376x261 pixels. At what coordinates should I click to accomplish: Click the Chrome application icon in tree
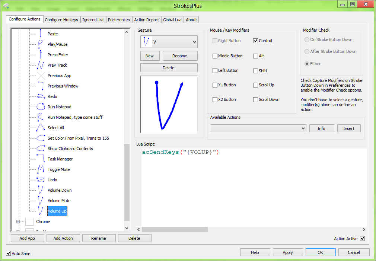pyautogui.click(x=29, y=222)
